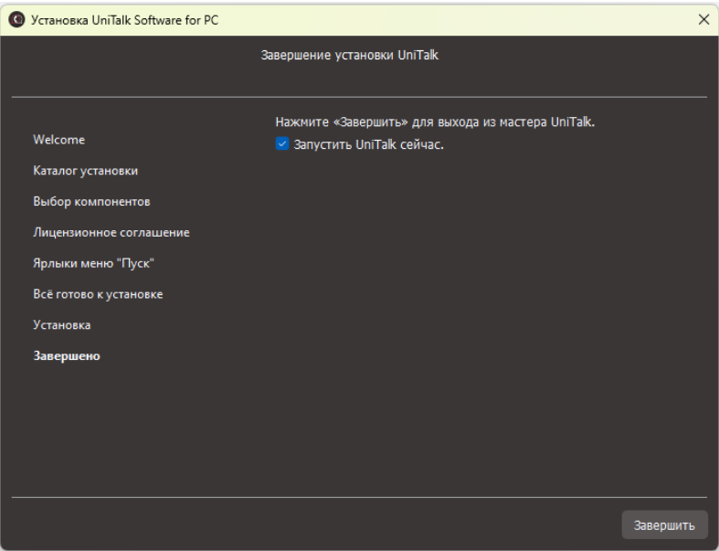The height and width of the screenshot is (551, 719).
Task: Click the horizontal separator below the header
Action: pos(359,96)
